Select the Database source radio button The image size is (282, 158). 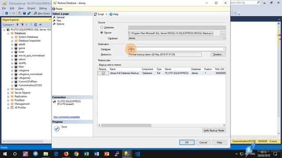click(102, 27)
